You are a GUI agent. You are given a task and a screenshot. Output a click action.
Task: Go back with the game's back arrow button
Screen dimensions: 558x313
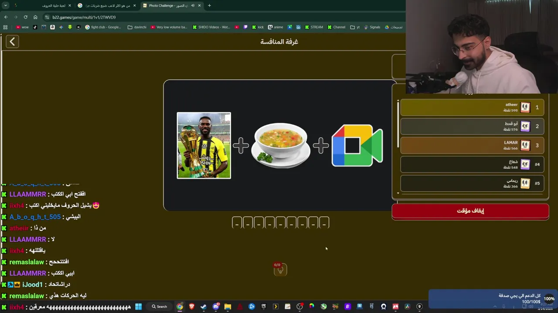click(12, 41)
